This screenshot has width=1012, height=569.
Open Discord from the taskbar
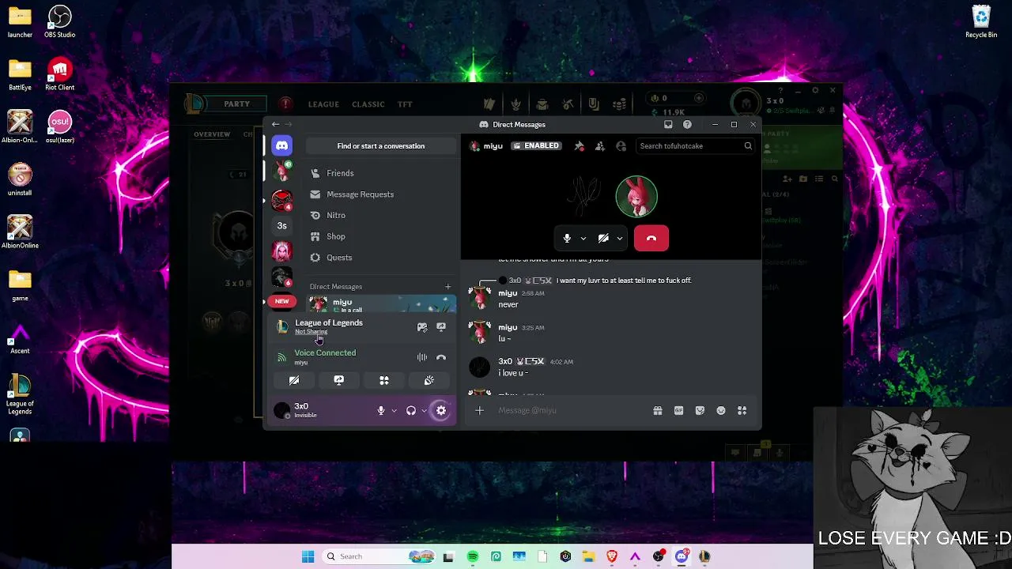tap(682, 556)
